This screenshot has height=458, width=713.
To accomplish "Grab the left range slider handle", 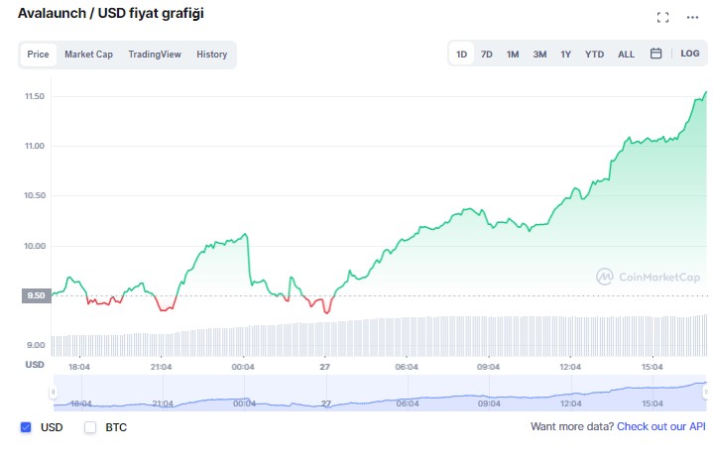I will (53, 392).
